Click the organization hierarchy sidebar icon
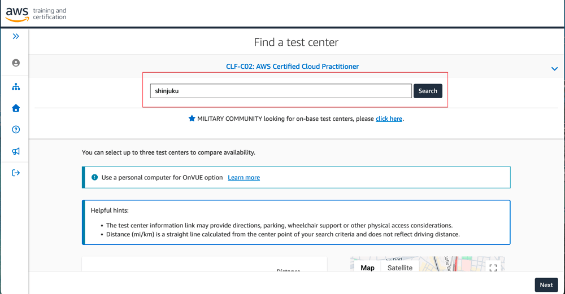The height and width of the screenshot is (294, 565). (x=15, y=87)
